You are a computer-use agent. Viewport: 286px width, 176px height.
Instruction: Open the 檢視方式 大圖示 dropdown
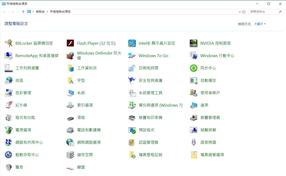click(260, 24)
